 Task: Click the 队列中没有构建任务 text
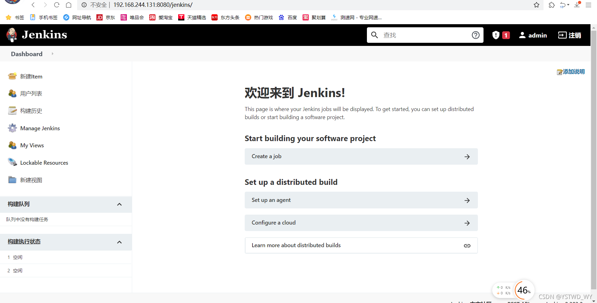coord(27,219)
